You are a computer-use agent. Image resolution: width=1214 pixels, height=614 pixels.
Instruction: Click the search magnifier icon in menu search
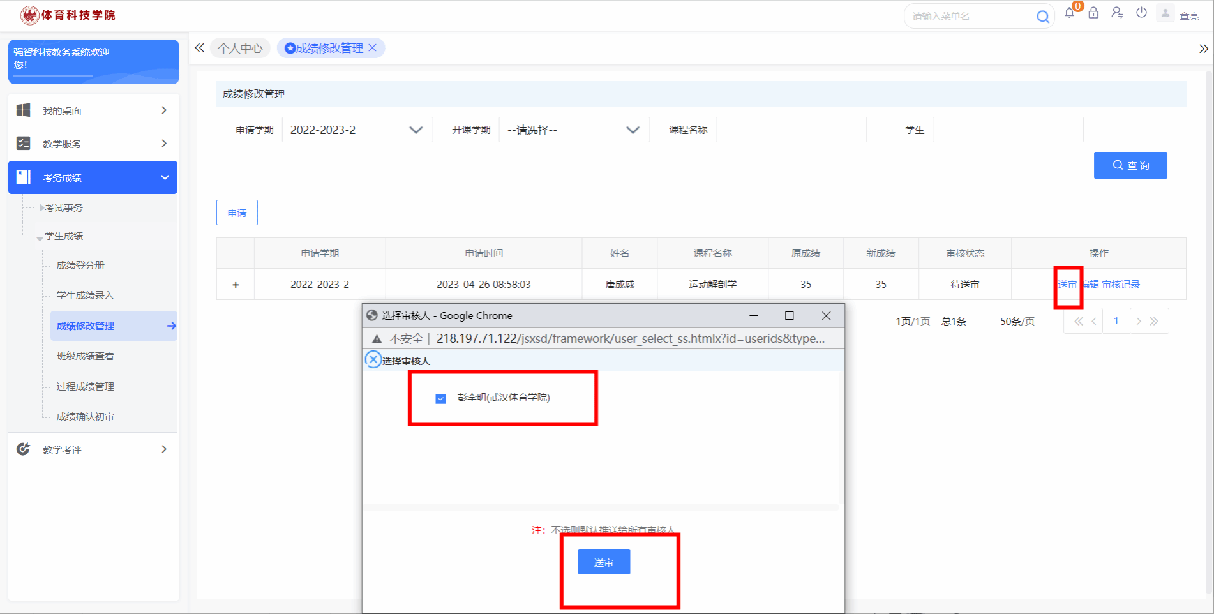tap(1042, 17)
